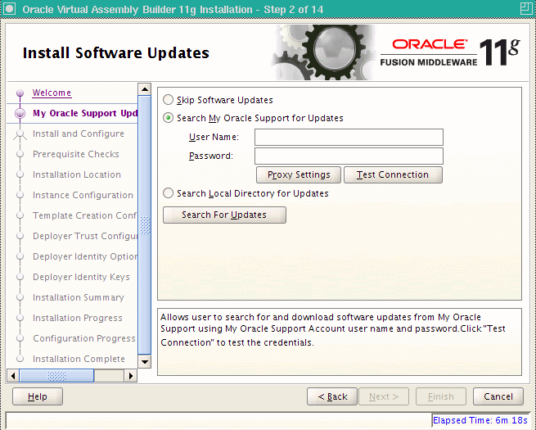This screenshot has height=430, width=536.
Task: Click the Installation Location step
Action: (x=77, y=174)
